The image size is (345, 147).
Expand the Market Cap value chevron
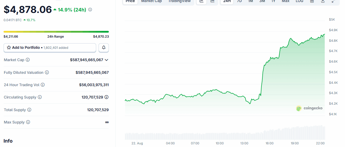tap(106, 60)
